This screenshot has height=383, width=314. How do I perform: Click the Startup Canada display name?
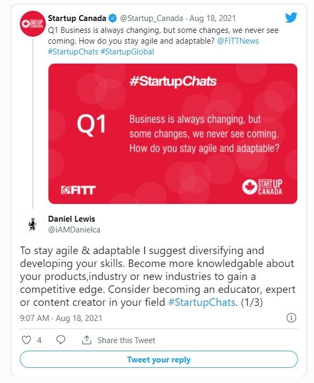tap(77, 18)
